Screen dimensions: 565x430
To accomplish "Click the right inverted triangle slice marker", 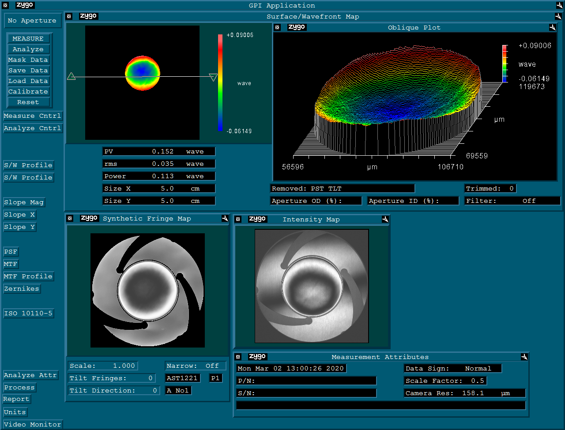I will coord(213,78).
